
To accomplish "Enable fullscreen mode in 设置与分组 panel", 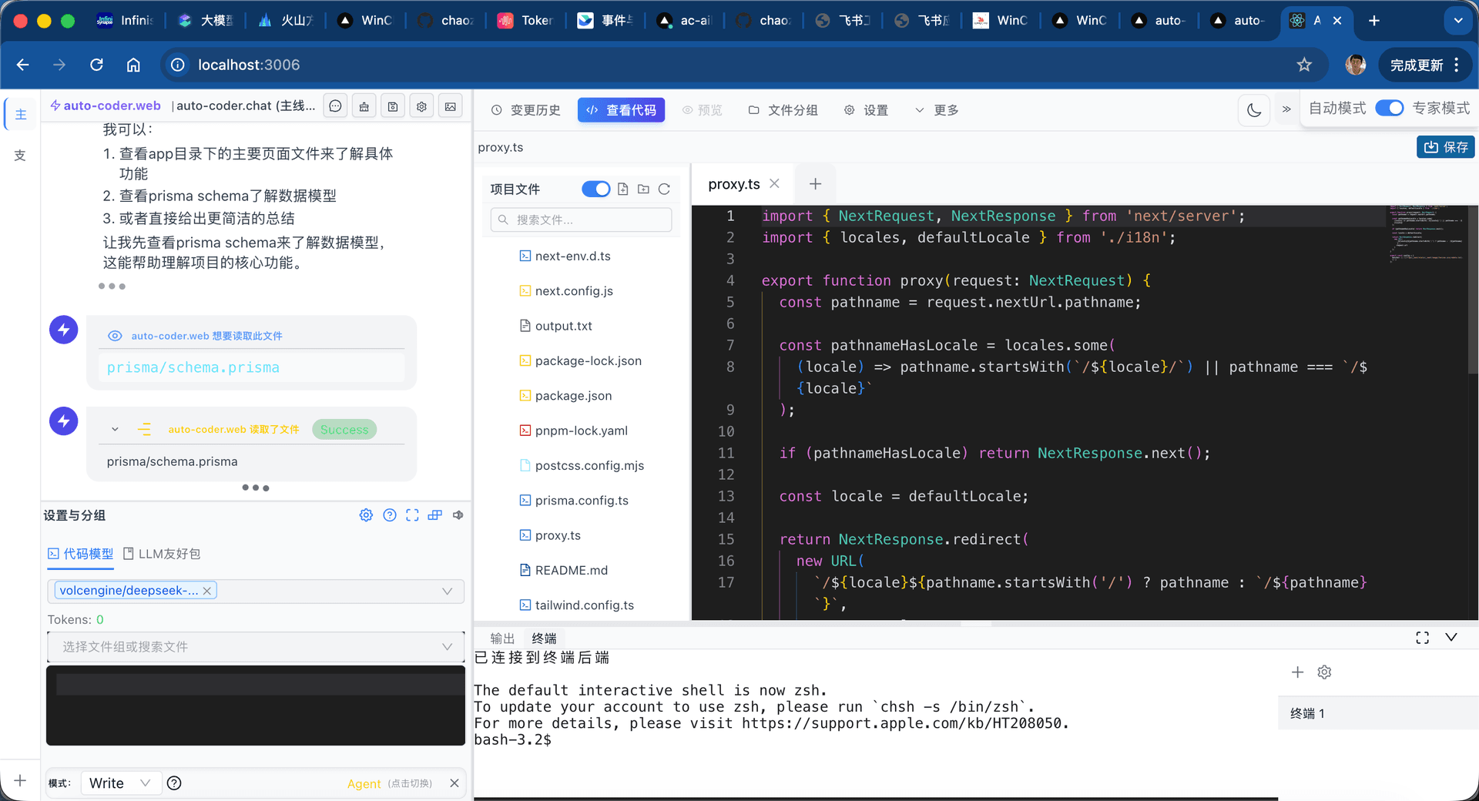I will 413,515.
